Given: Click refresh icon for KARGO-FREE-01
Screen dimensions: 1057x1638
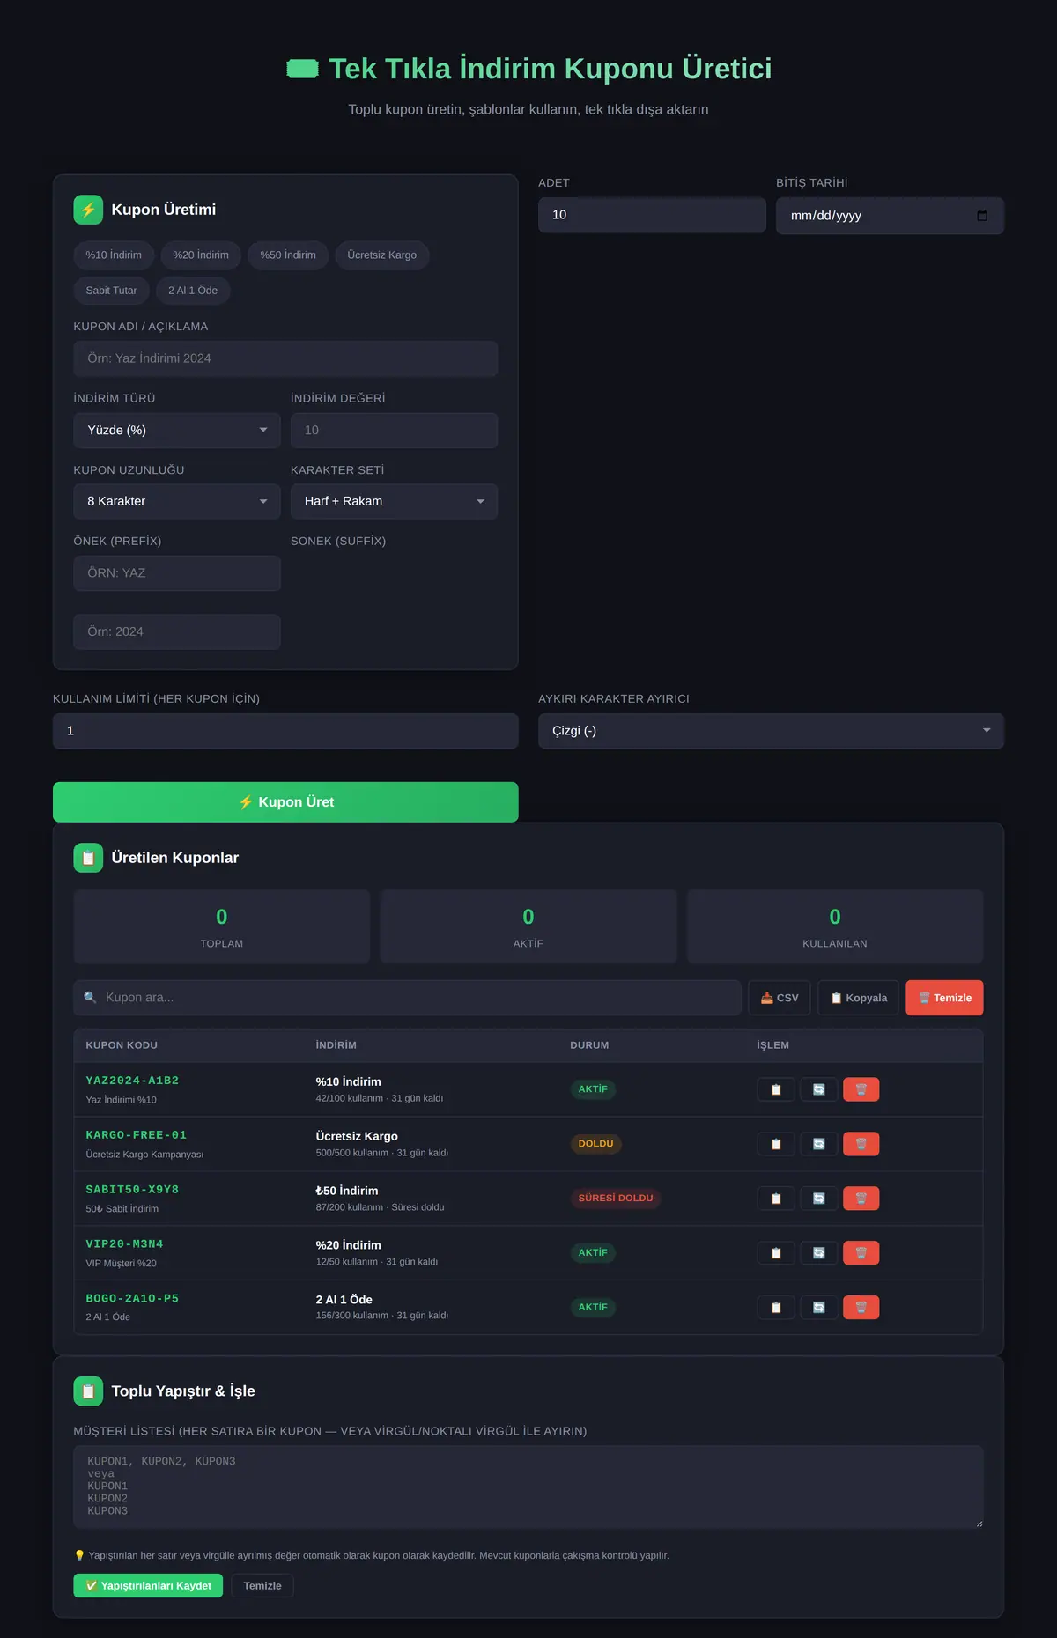Looking at the screenshot, I should [x=819, y=1144].
